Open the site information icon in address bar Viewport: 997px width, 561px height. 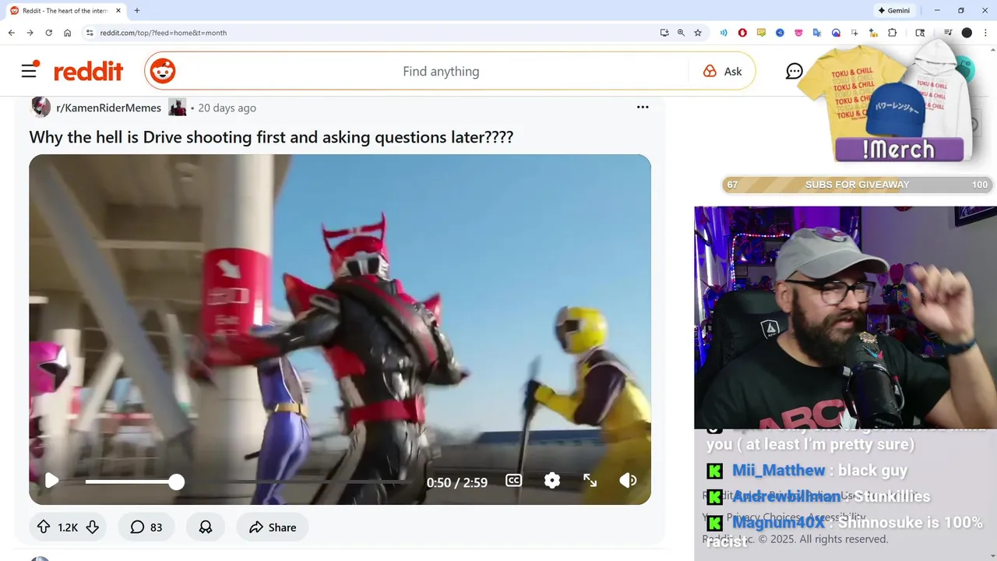coord(90,33)
